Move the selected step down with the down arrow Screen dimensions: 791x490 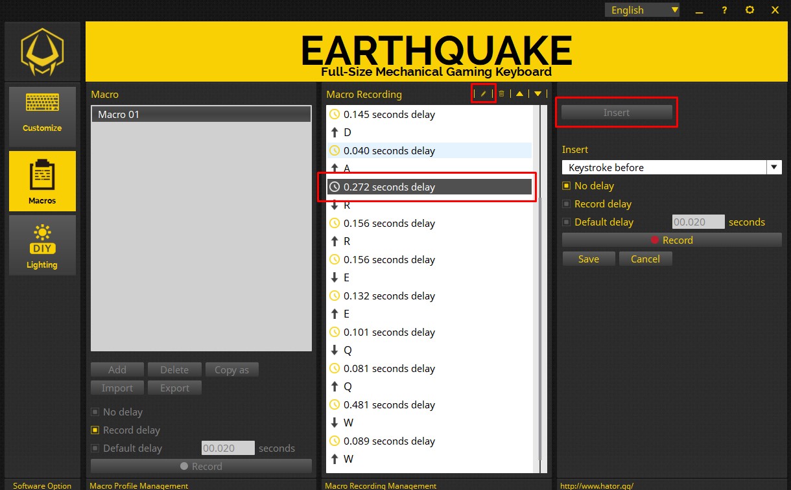point(537,94)
